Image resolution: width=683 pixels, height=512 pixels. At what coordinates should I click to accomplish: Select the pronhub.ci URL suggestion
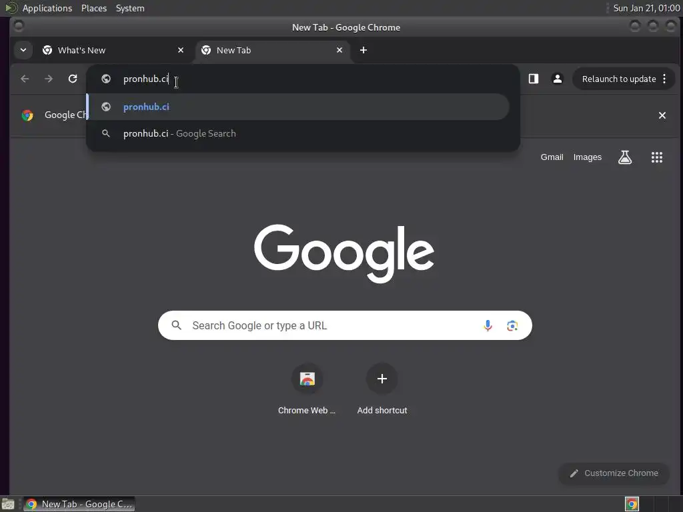point(299,107)
